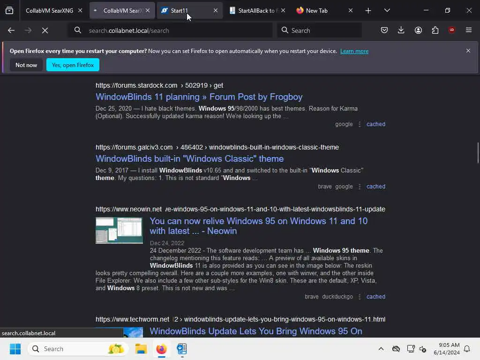
Task: Focus the address bar with search.collabnet.local URL
Action: click(x=170, y=30)
